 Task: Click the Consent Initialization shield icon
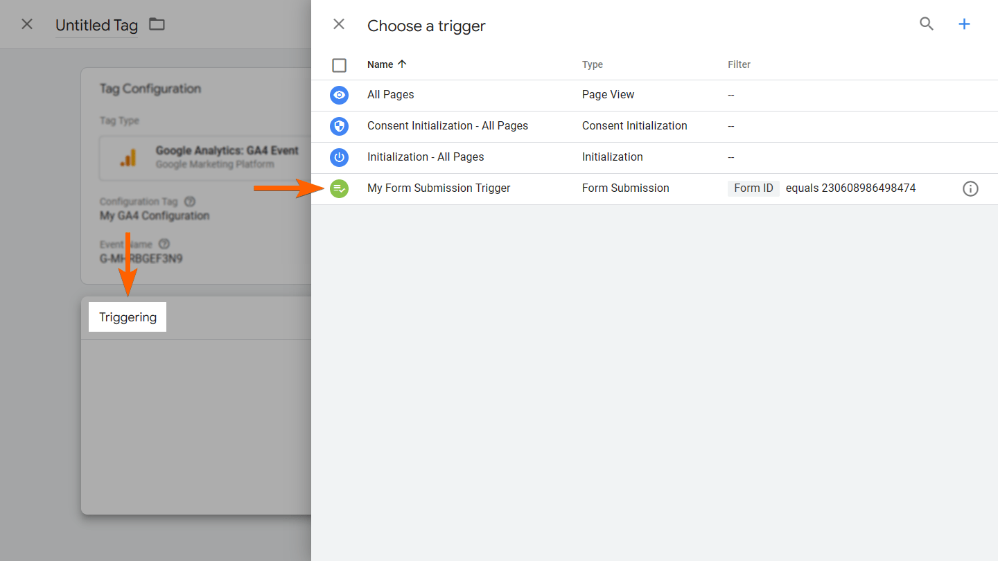(x=339, y=126)
